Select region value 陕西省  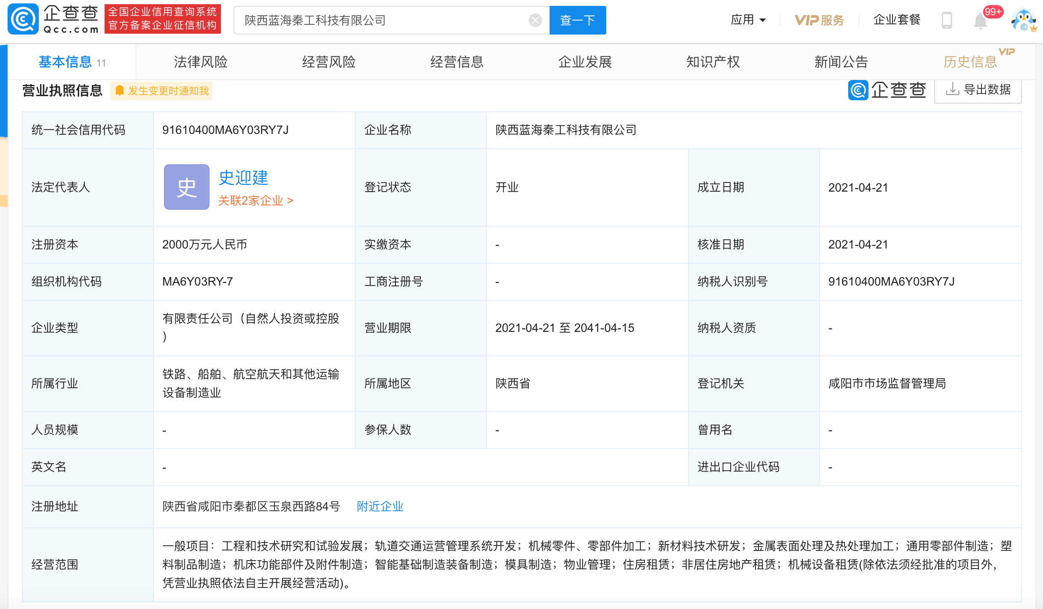click(513, 383)
